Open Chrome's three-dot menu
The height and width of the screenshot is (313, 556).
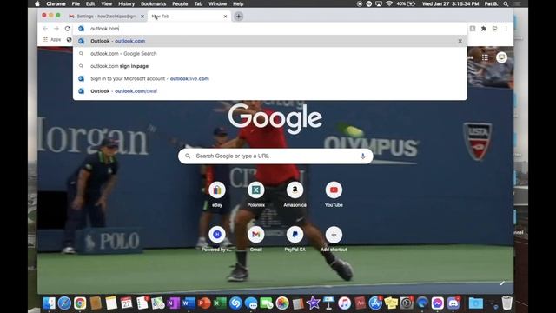click(x=506, y=29)
